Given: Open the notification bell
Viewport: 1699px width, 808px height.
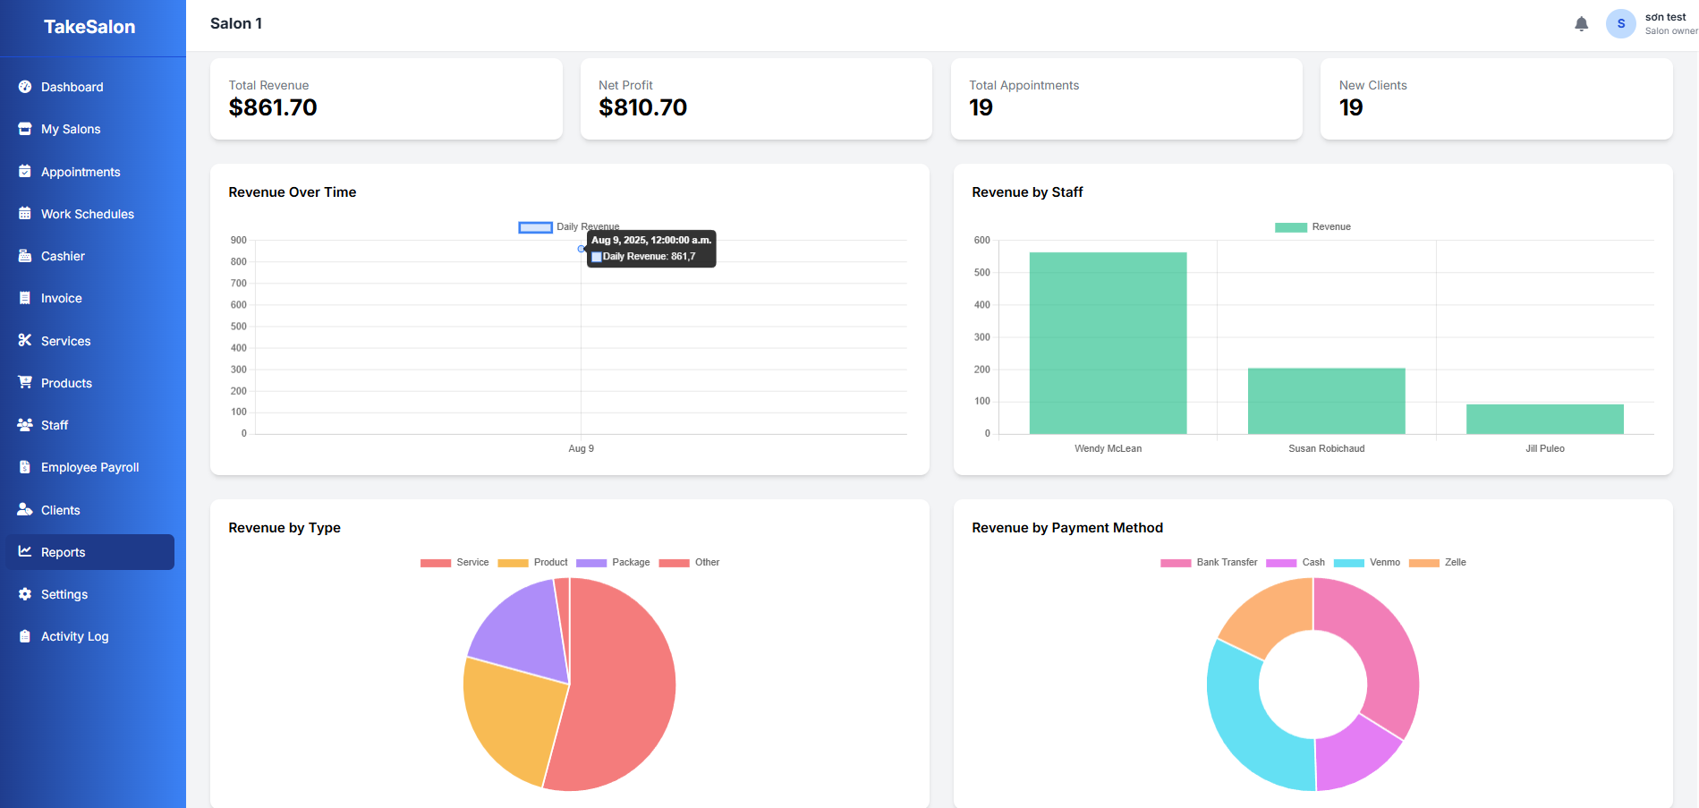Looking at the screenshot, I should (1581, 23).
